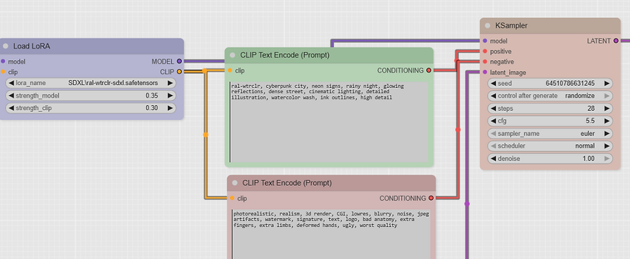Viewport: 630px width, 259px height.
Task: Open the sampler_name dropdown
Action: click(550, 133)
